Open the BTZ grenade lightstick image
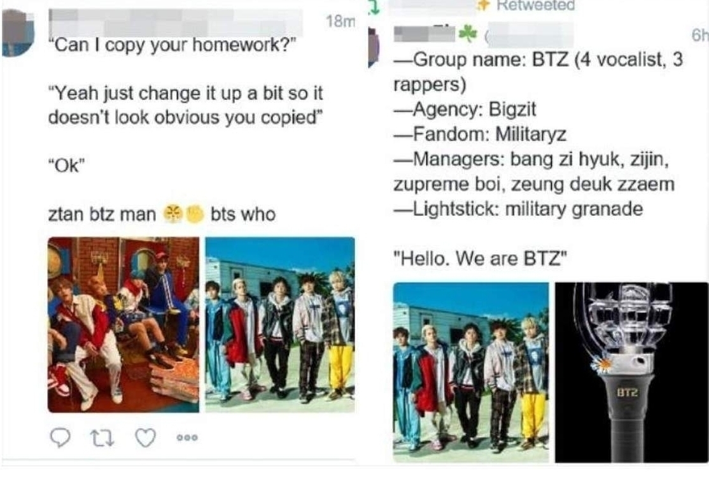Screen dimensions: 709x481 (632, 372)
